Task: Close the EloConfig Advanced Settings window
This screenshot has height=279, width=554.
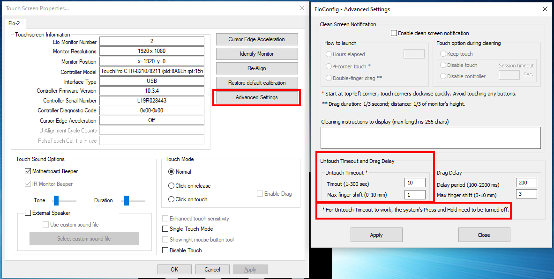Action: pyautogui.click(x=545, y=9)
